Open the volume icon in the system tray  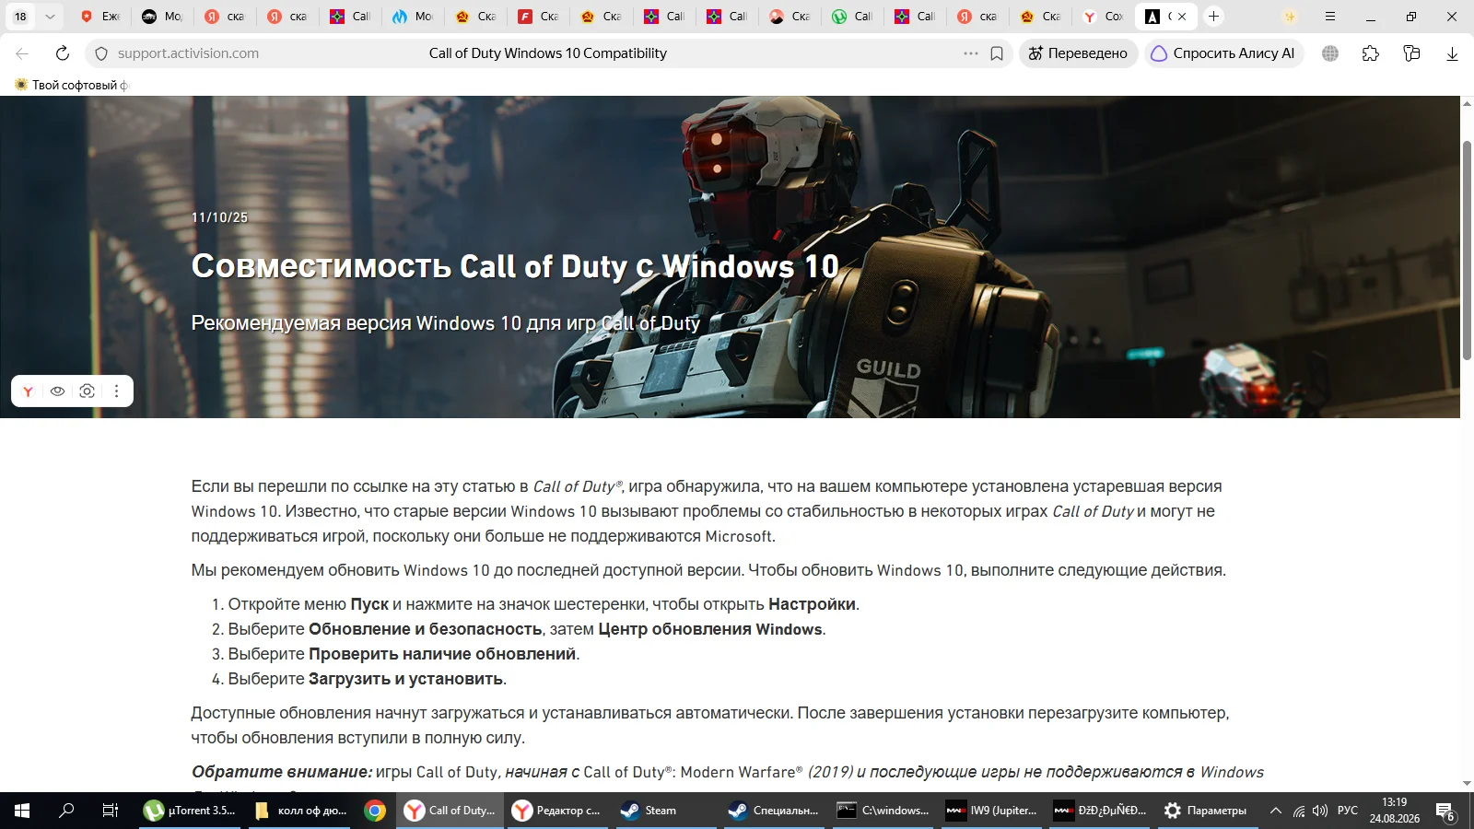pos(1320,811)
